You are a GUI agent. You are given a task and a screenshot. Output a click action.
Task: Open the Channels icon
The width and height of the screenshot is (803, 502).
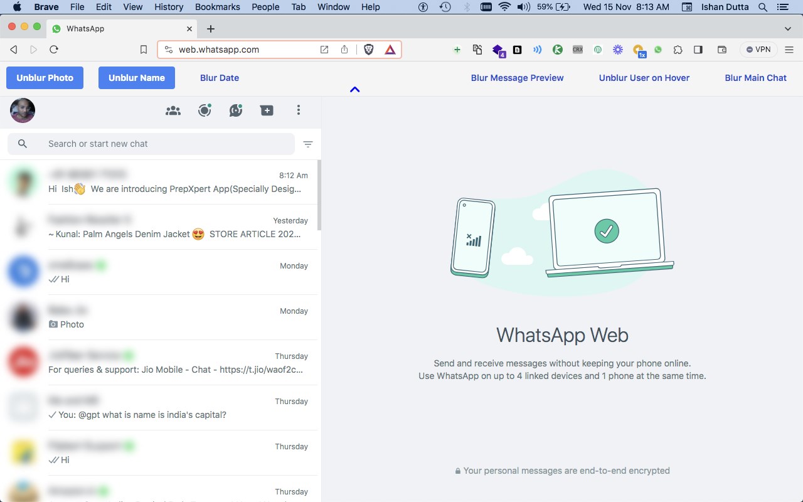coord(236,110)
